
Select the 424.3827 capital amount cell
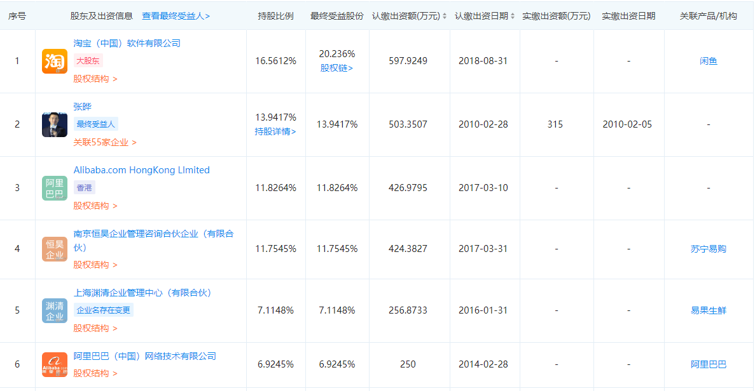click(408, 249)
